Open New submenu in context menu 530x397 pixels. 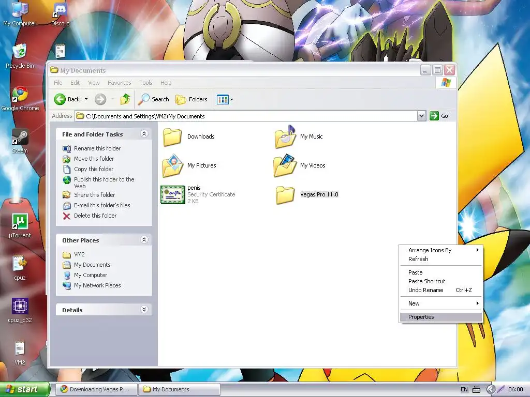(441, 303)
